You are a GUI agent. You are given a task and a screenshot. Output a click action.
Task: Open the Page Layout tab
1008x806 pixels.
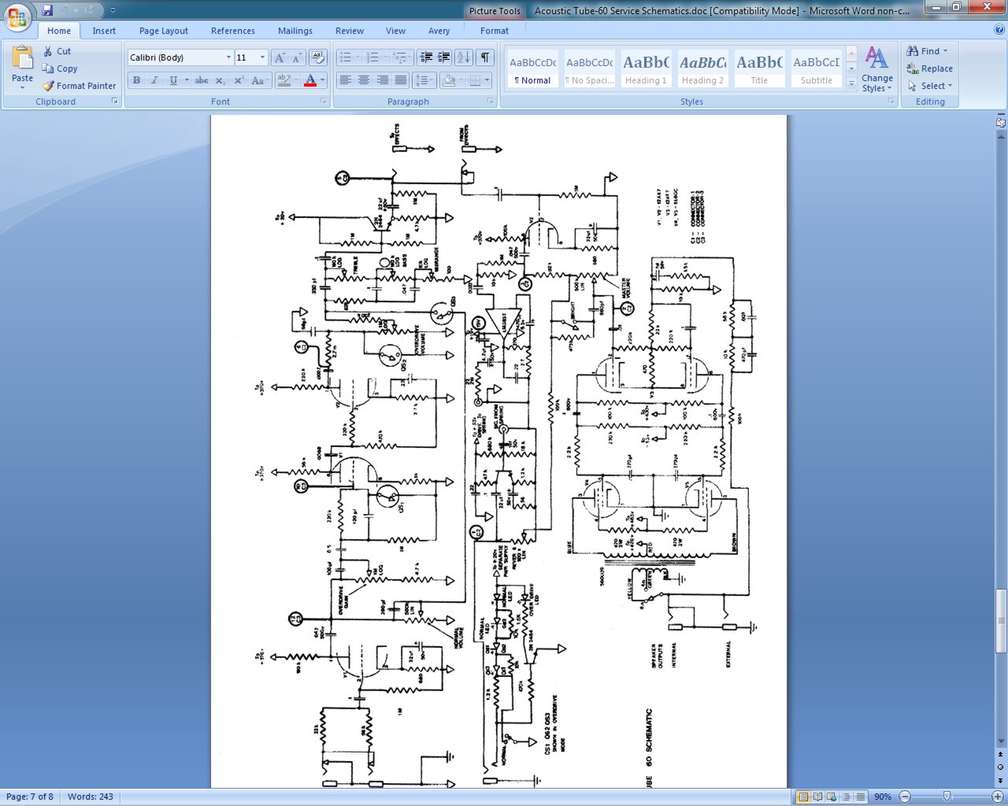point(164,31)
